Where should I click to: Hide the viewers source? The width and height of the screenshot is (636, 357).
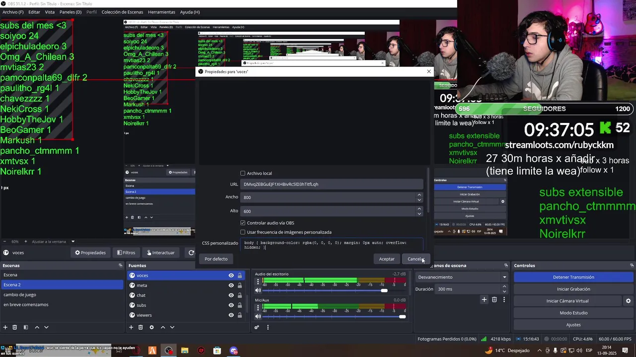231,315
